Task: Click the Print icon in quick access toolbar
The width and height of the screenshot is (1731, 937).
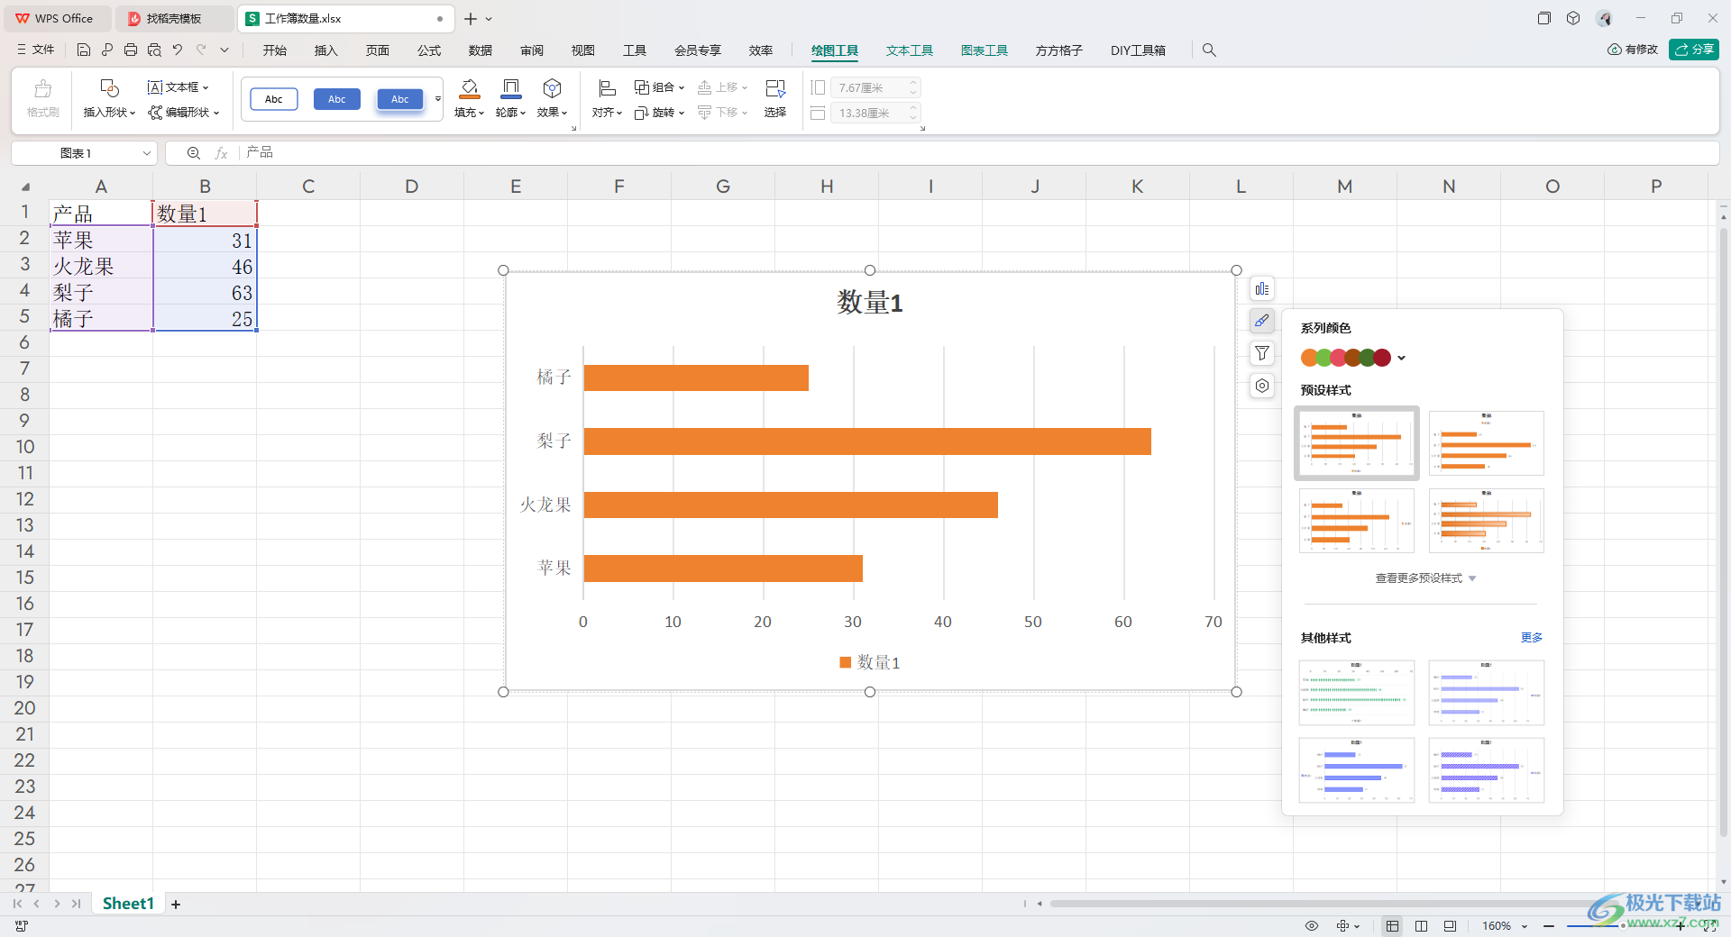Action: [131, 50]
